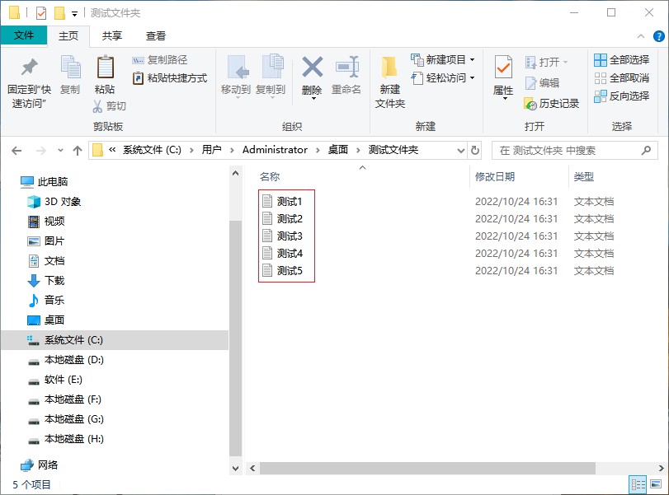Click the 粘贴 clipboard icon

(x=105, y=68)
